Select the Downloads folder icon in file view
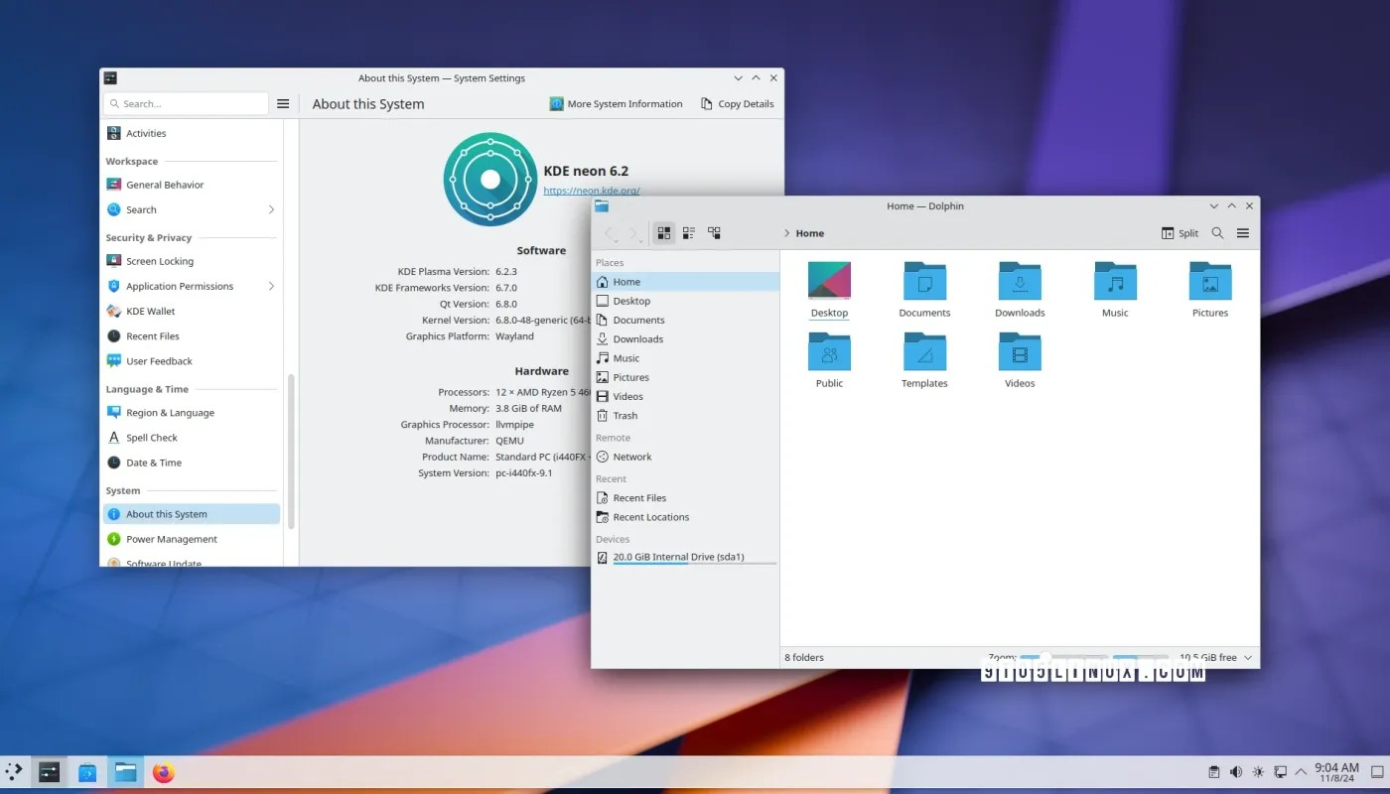The image size is (1390, 794). (1020, 281)
